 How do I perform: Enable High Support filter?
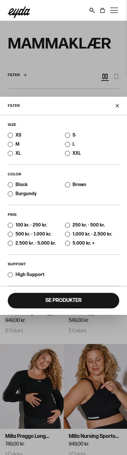[x=26, y=274]
